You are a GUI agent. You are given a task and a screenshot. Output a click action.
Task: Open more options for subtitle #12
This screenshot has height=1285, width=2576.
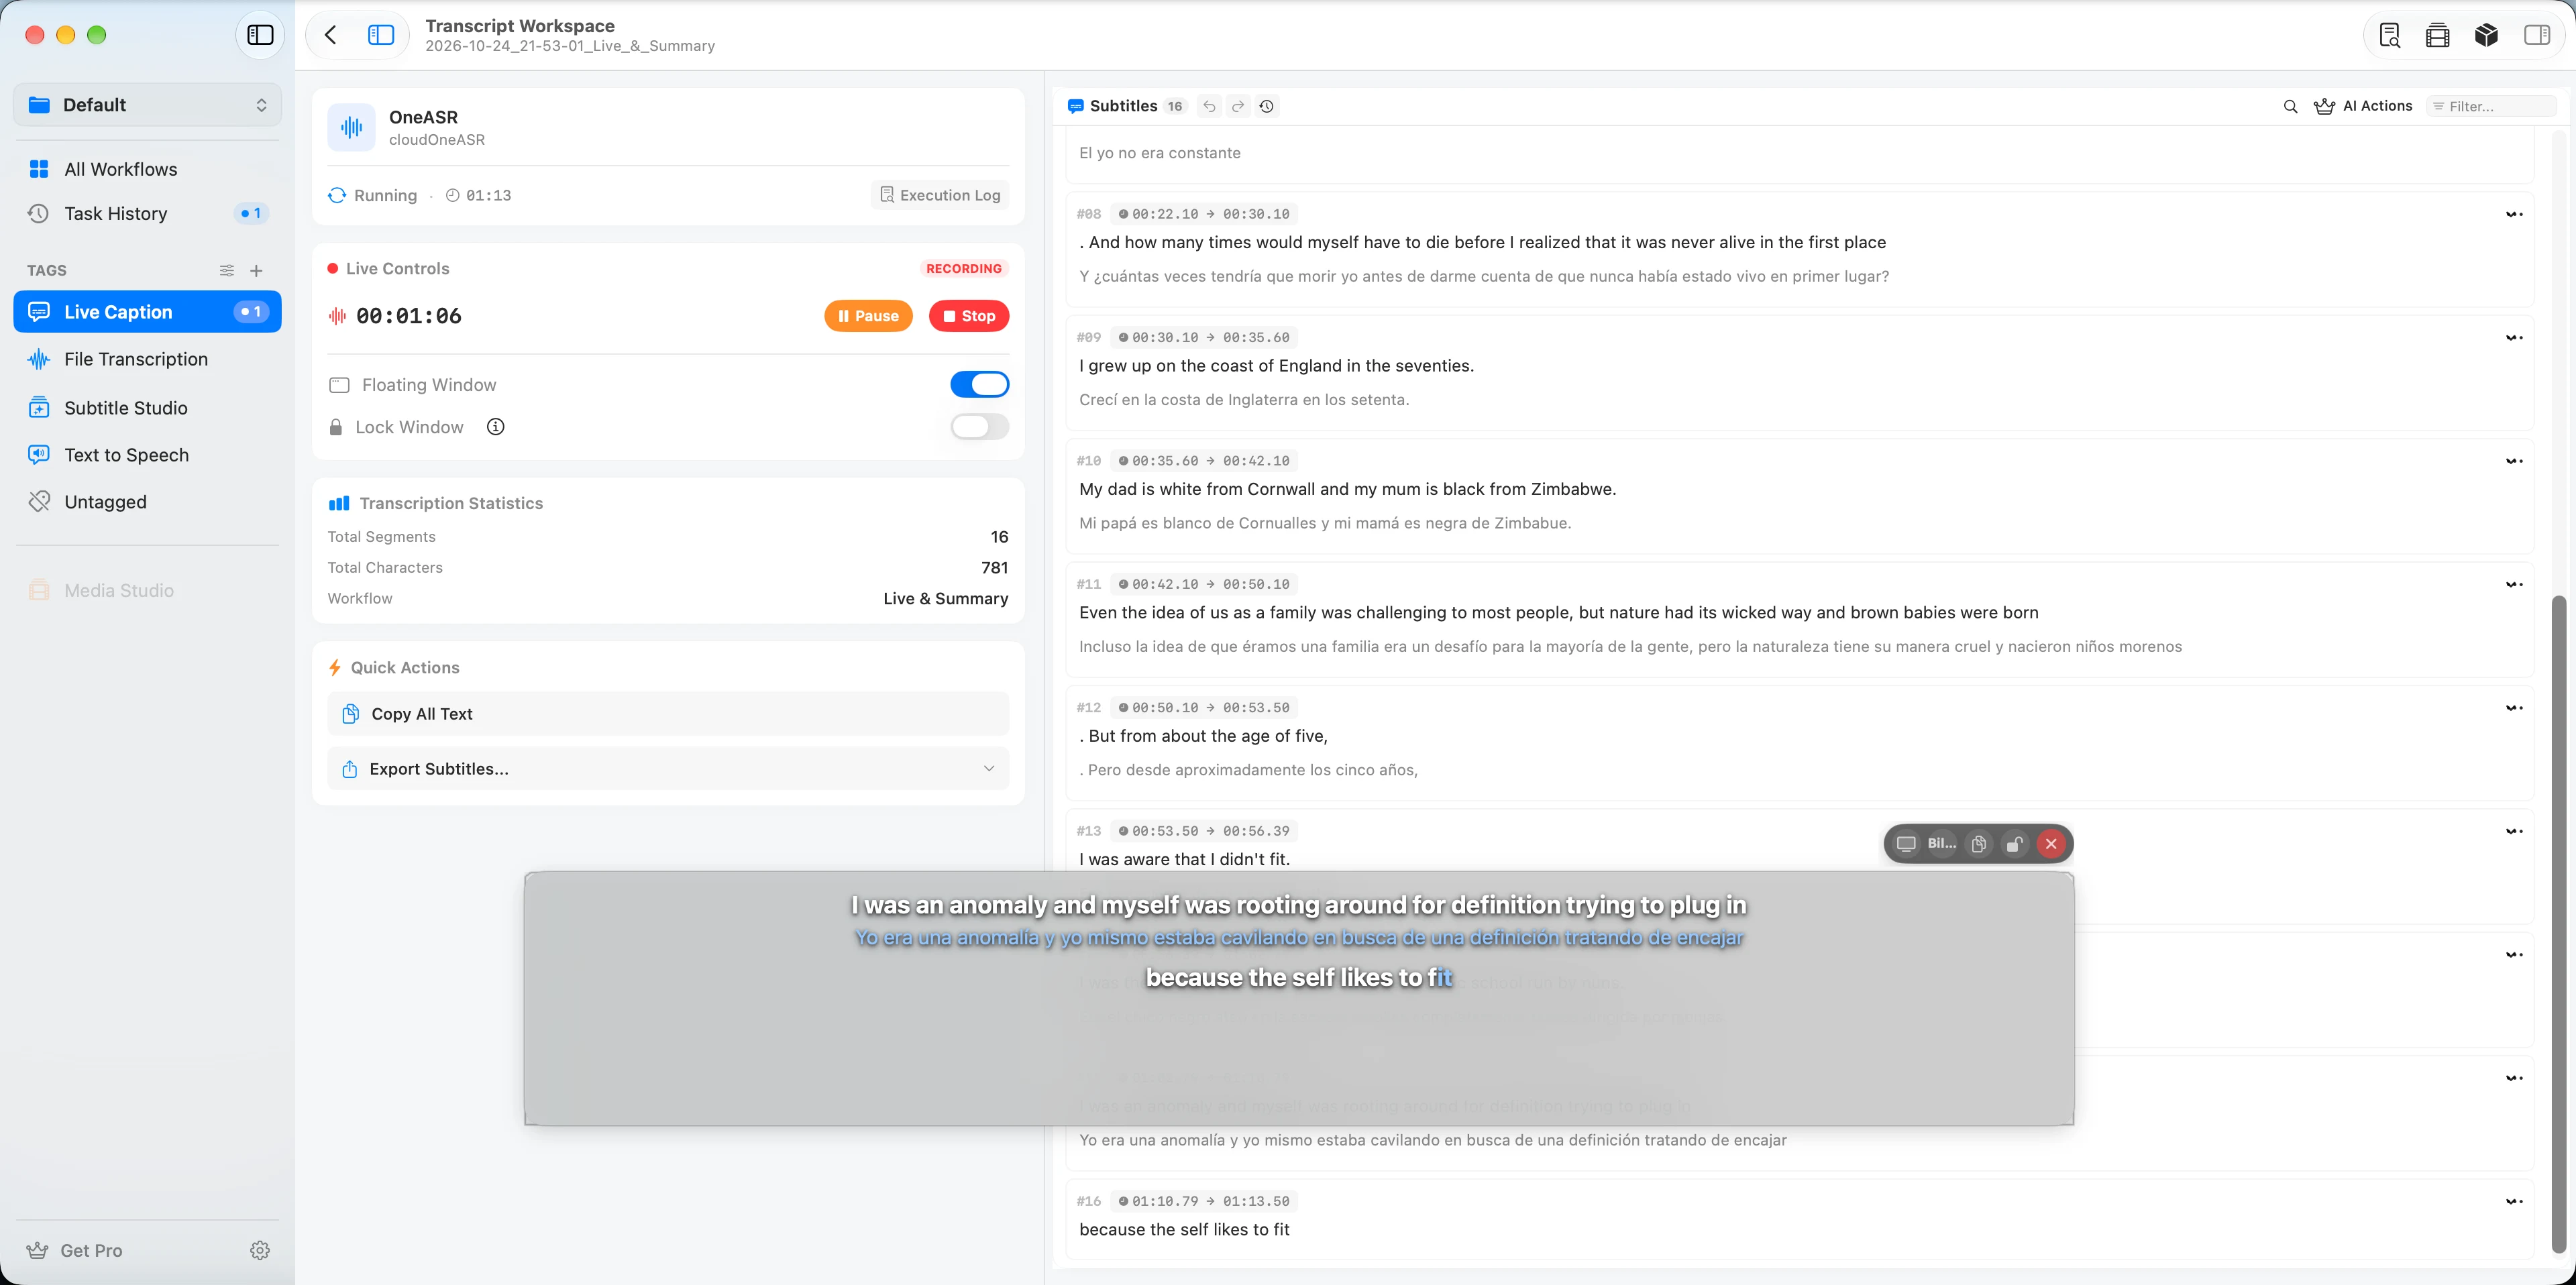click(x=2514, y=708)
